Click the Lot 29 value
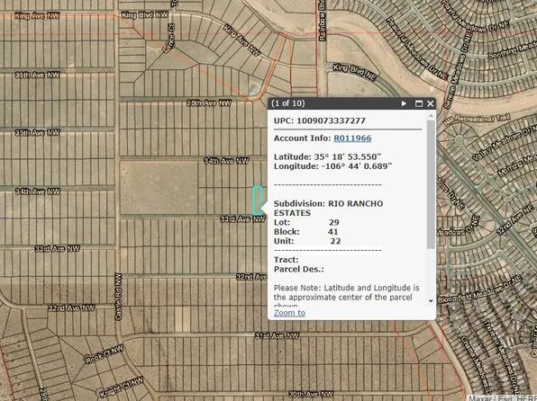 pyautogui.click(x=334, y=223)
